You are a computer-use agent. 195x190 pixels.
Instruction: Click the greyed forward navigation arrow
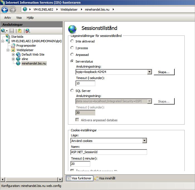(x=13, y=10)
